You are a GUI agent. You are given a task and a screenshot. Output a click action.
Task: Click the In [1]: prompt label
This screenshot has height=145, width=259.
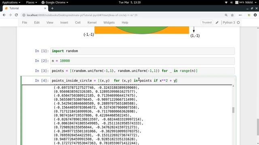[42, 51]
